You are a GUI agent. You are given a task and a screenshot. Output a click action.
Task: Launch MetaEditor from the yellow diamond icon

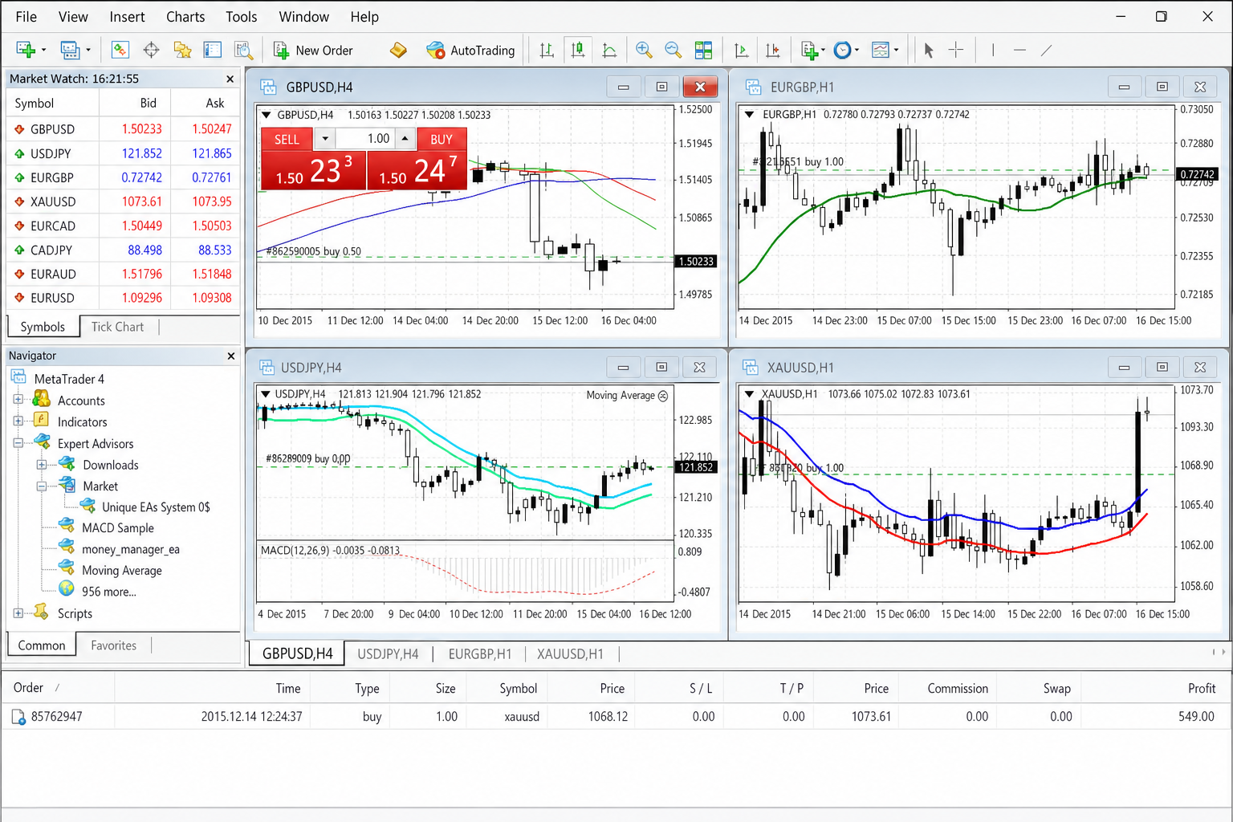(398, 51)
